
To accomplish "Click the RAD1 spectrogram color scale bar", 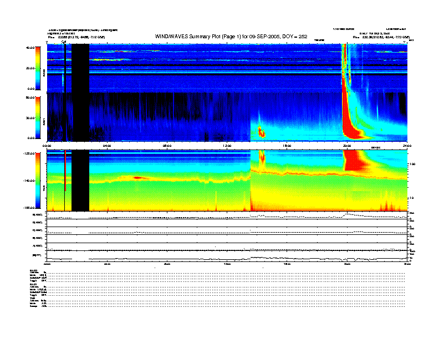I will 38,117.
